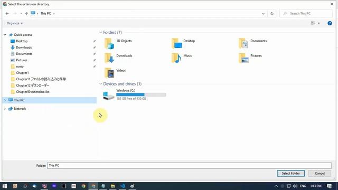Viewport: 338px width, 190px height.
Task: Close the extension directory dialog
Action: 332,4
